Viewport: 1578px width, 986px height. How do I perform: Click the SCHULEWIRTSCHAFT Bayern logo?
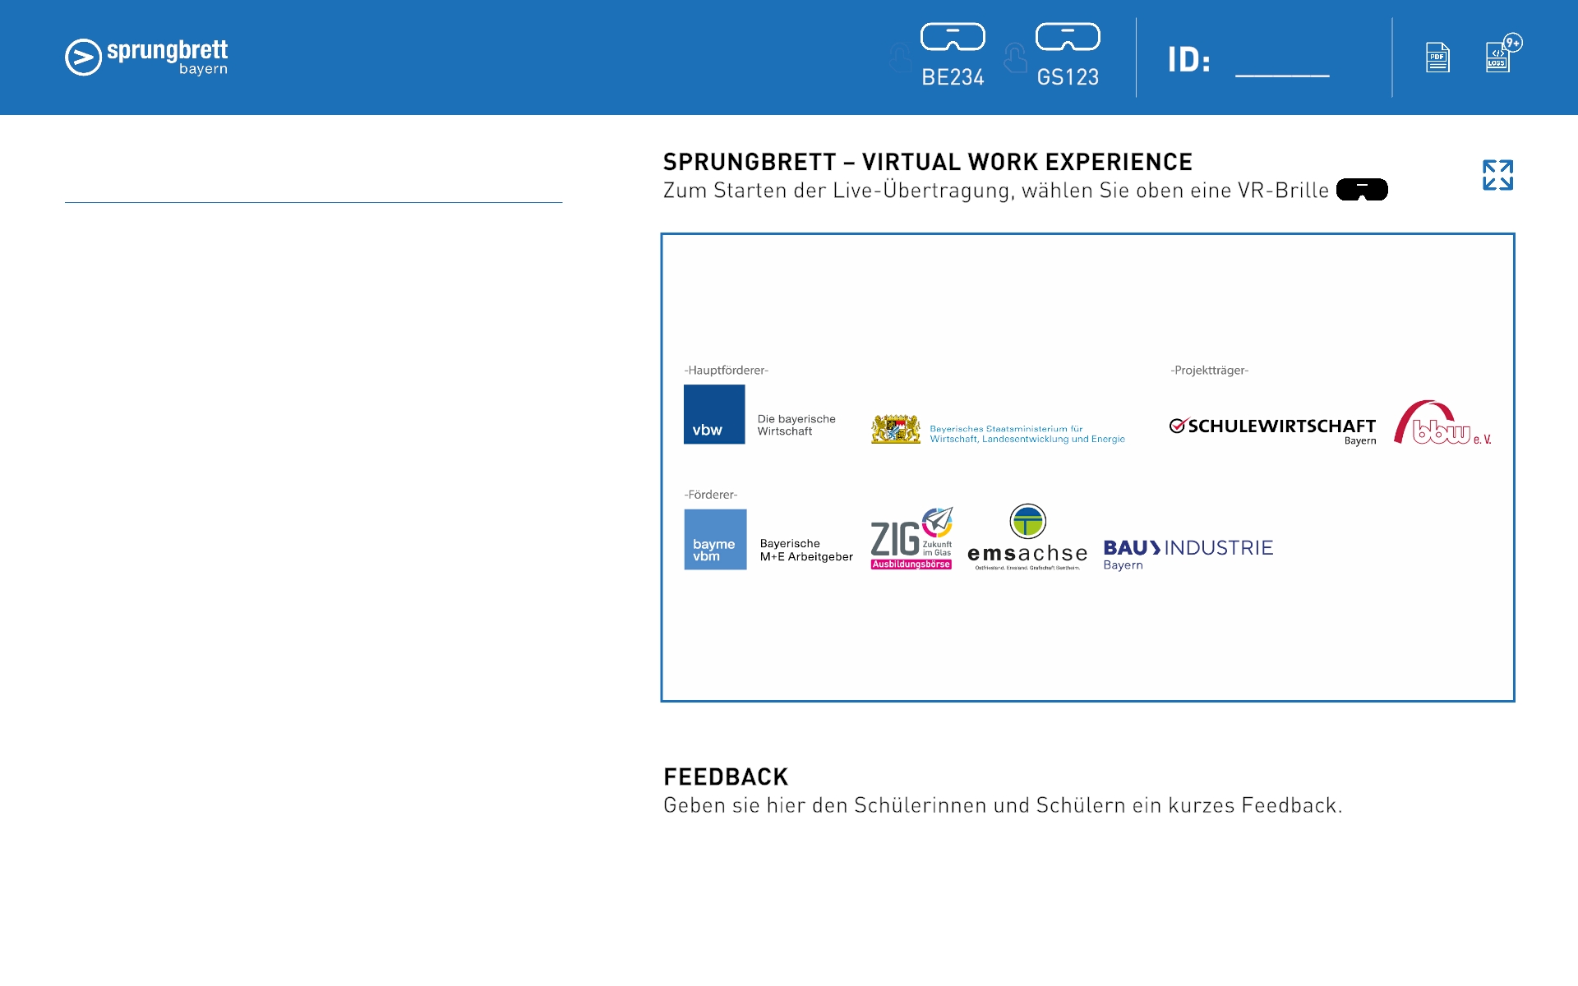(x=1272, y=429)
